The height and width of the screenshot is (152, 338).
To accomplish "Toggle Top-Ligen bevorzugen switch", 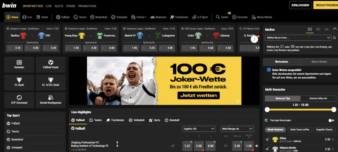I will (x=331, y=121).
